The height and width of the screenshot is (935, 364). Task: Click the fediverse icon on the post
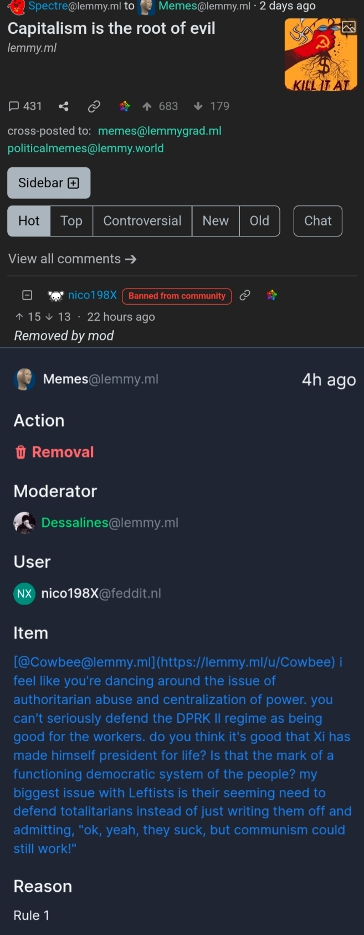pos(125,106)
